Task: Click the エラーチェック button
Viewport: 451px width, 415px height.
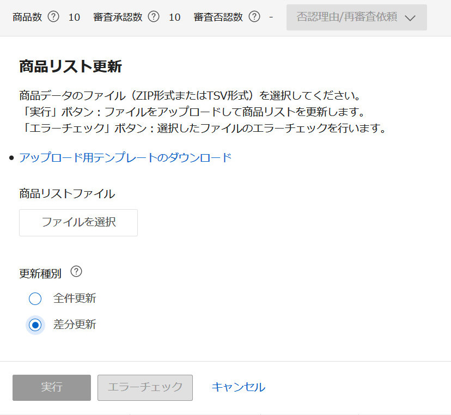Action: coord(145,387)
